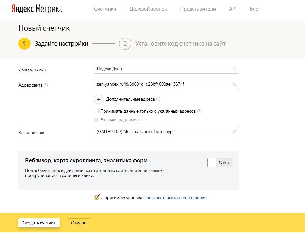
Task: Open the time zone dropdown
Action: (x=161, y=132)
